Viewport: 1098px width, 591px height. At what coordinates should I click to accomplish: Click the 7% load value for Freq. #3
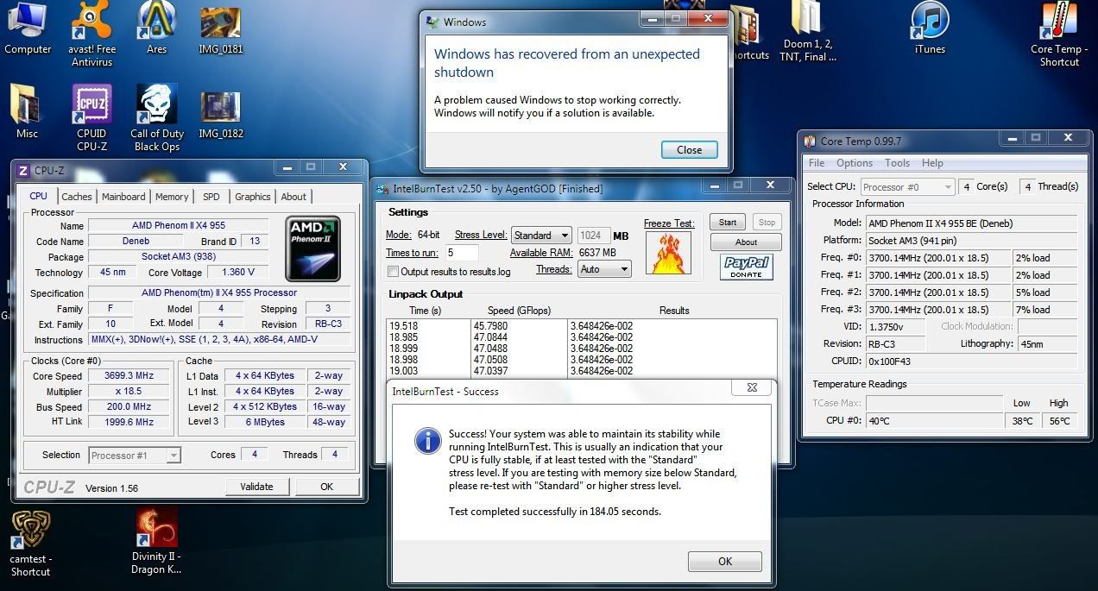(x=1044, y=310)
